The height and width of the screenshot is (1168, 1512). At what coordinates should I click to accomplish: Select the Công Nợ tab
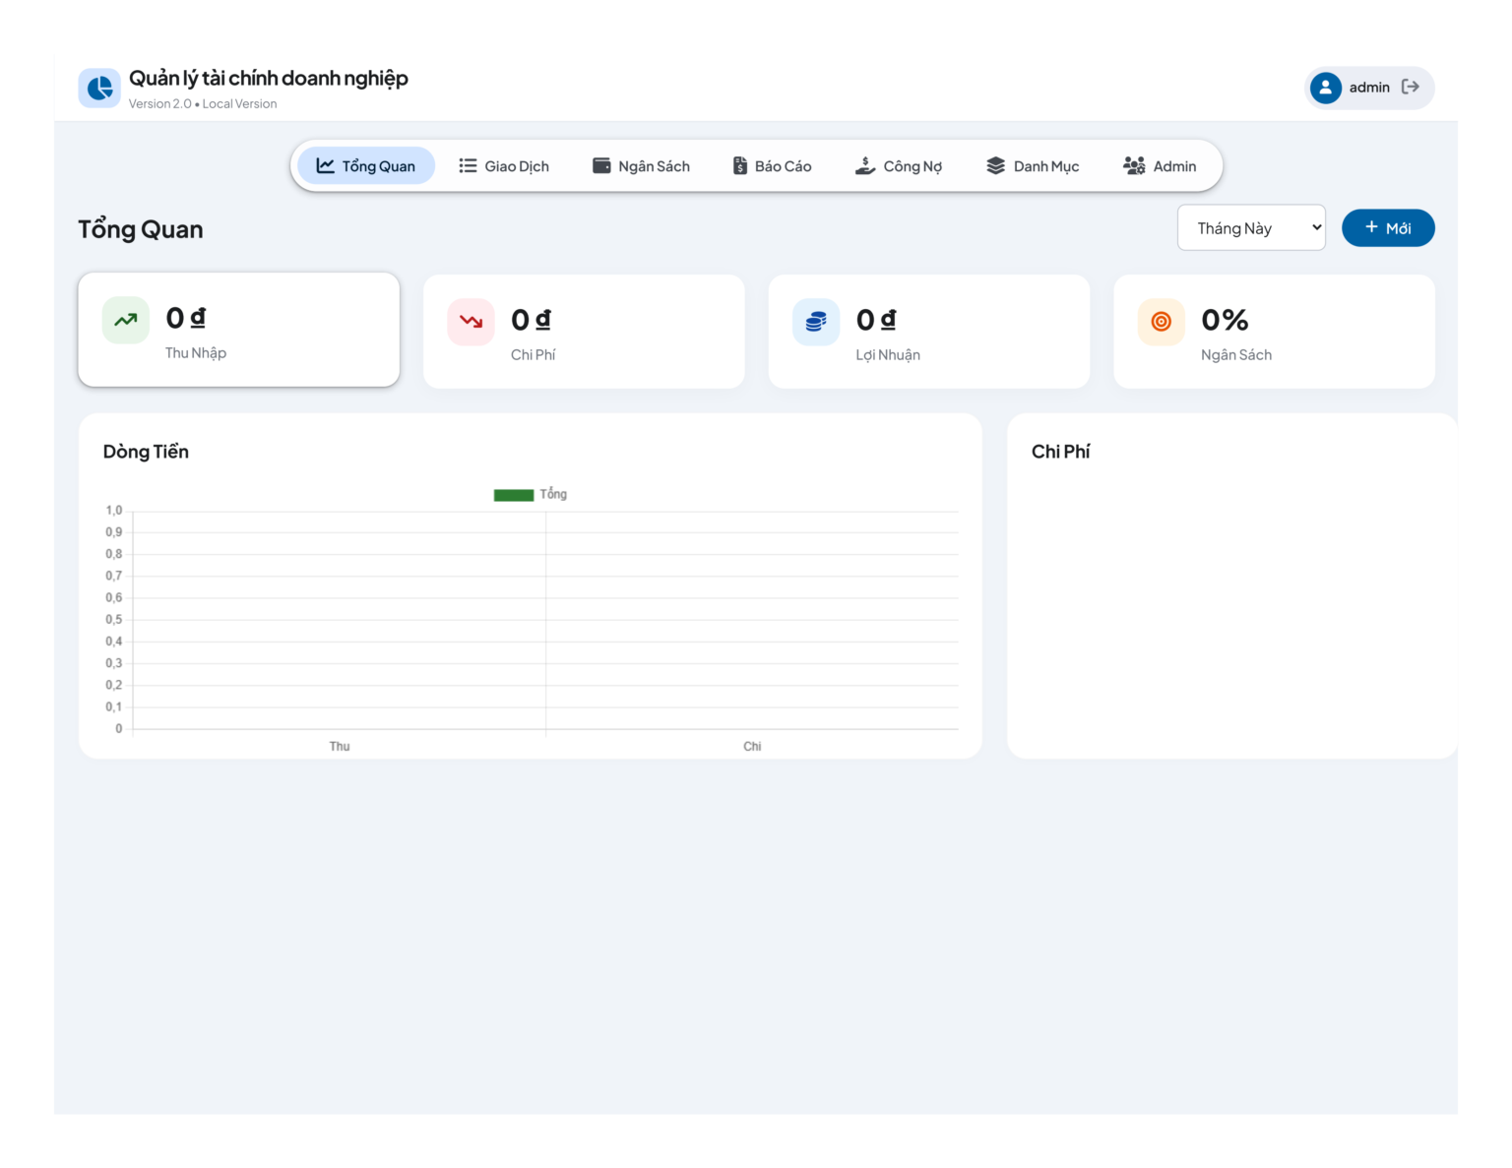pos(899,166)
